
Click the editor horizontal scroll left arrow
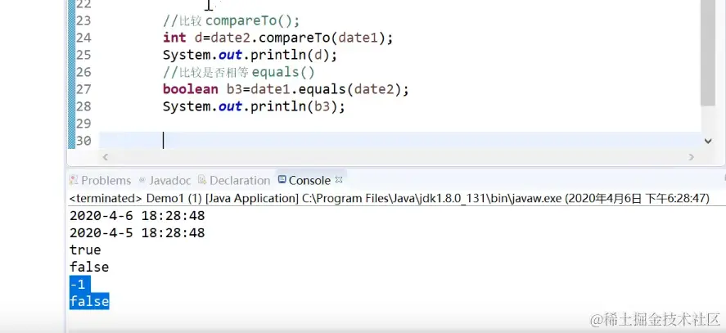point(105,157)
